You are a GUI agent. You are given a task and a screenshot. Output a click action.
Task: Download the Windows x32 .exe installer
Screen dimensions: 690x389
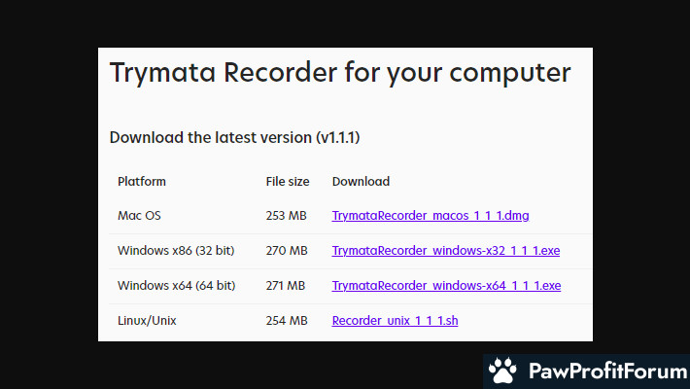[446, 250]
